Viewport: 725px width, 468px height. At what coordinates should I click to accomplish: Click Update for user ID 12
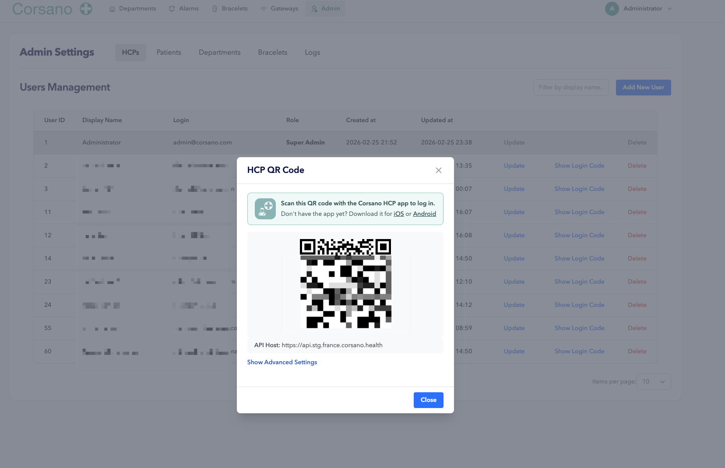[x=514, y=235]
